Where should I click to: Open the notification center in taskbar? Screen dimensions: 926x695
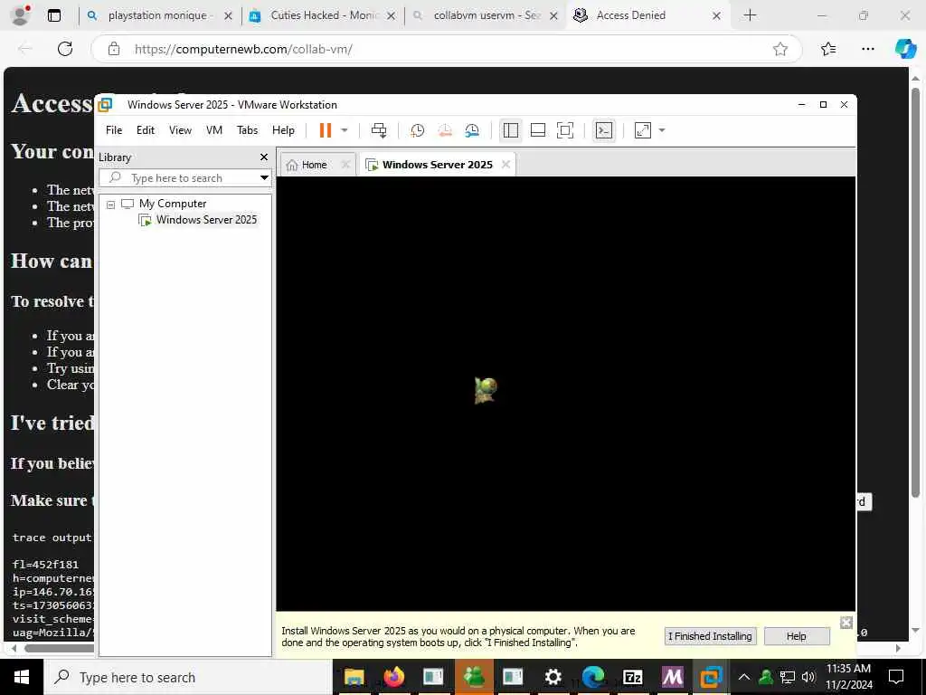coord(896,677)
